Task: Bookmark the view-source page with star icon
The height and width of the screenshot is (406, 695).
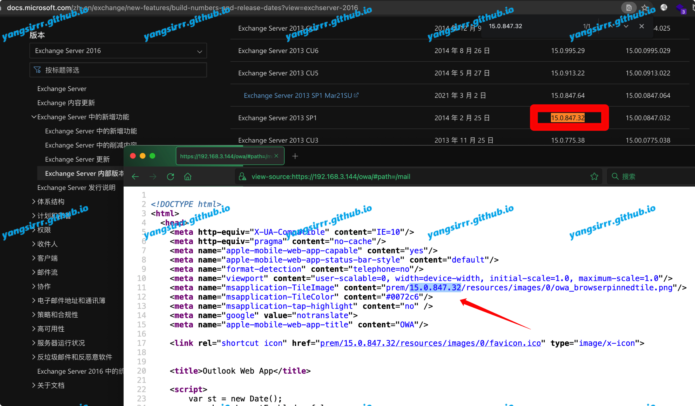Action: 594,177
